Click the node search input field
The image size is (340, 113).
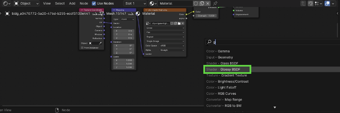(273, 42)
